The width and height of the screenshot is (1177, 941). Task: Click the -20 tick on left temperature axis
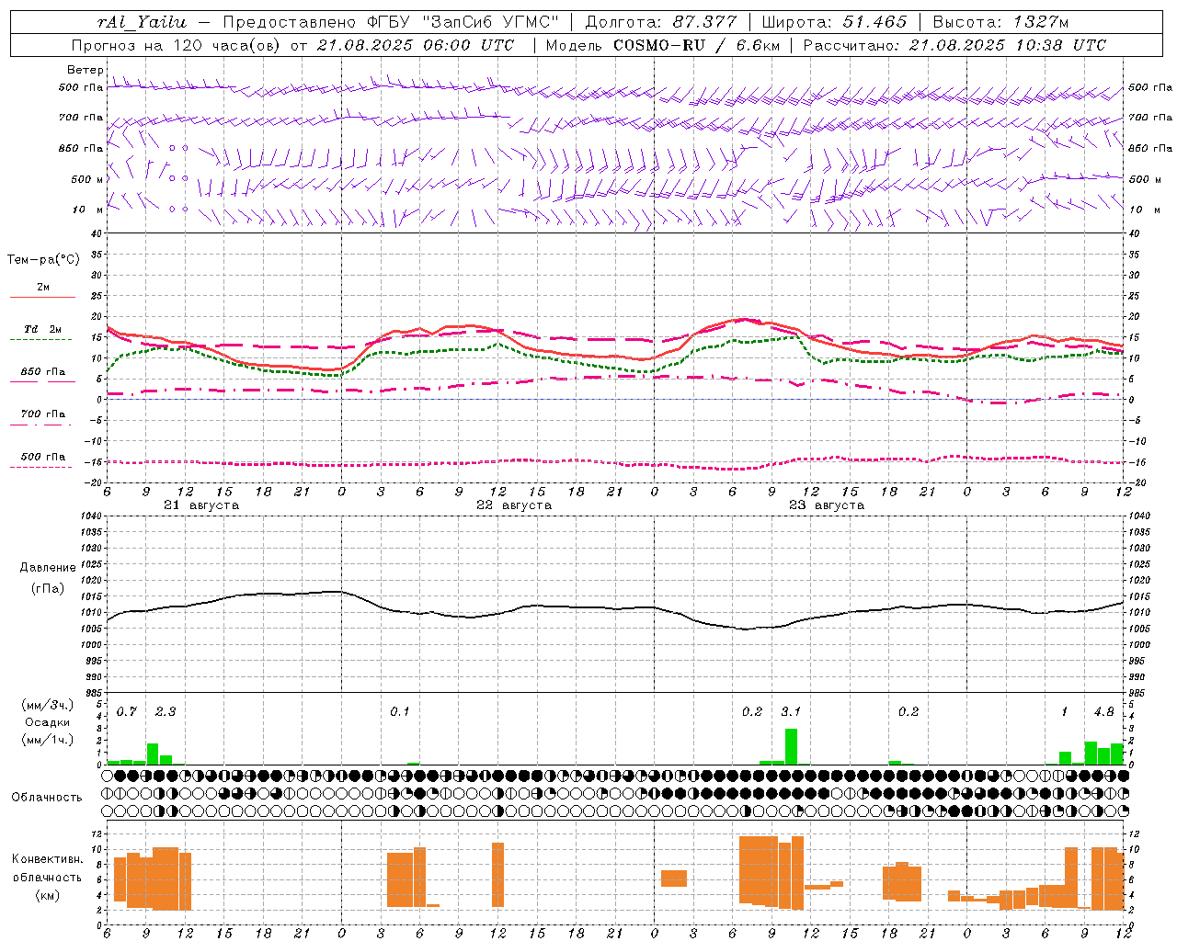[93, 483]
